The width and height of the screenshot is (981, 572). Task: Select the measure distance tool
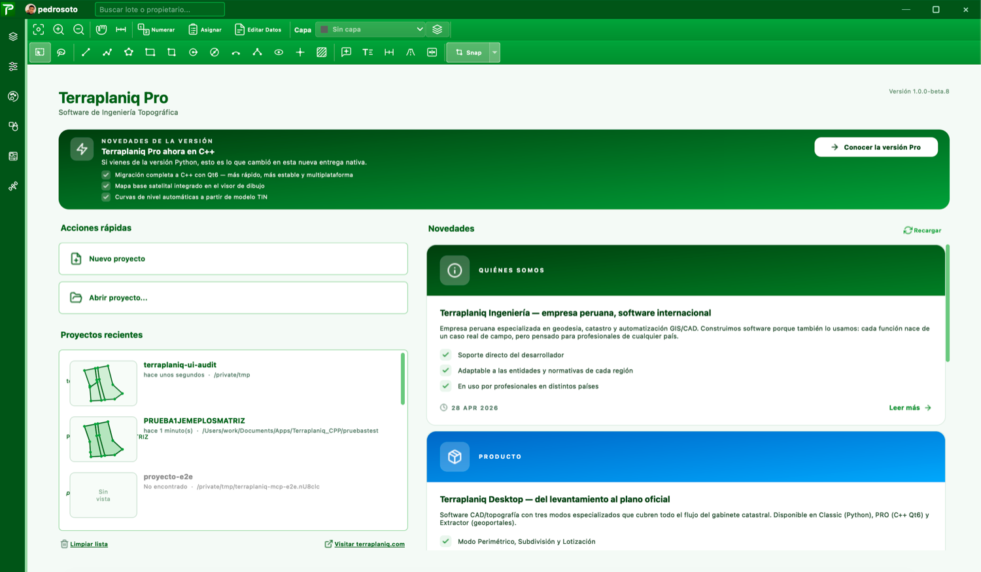121,29
